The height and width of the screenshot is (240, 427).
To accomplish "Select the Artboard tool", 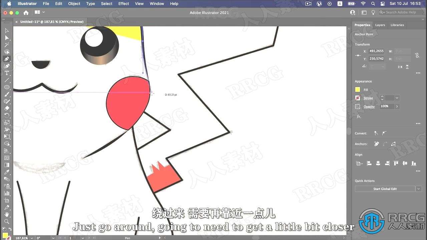I will (7, 200).
